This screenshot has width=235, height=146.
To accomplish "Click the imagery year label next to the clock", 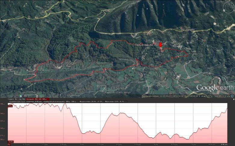I will click(25, 96).
